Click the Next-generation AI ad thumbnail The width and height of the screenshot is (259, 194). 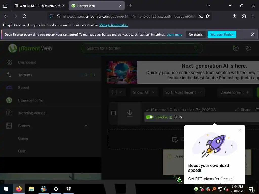(122, 72)
